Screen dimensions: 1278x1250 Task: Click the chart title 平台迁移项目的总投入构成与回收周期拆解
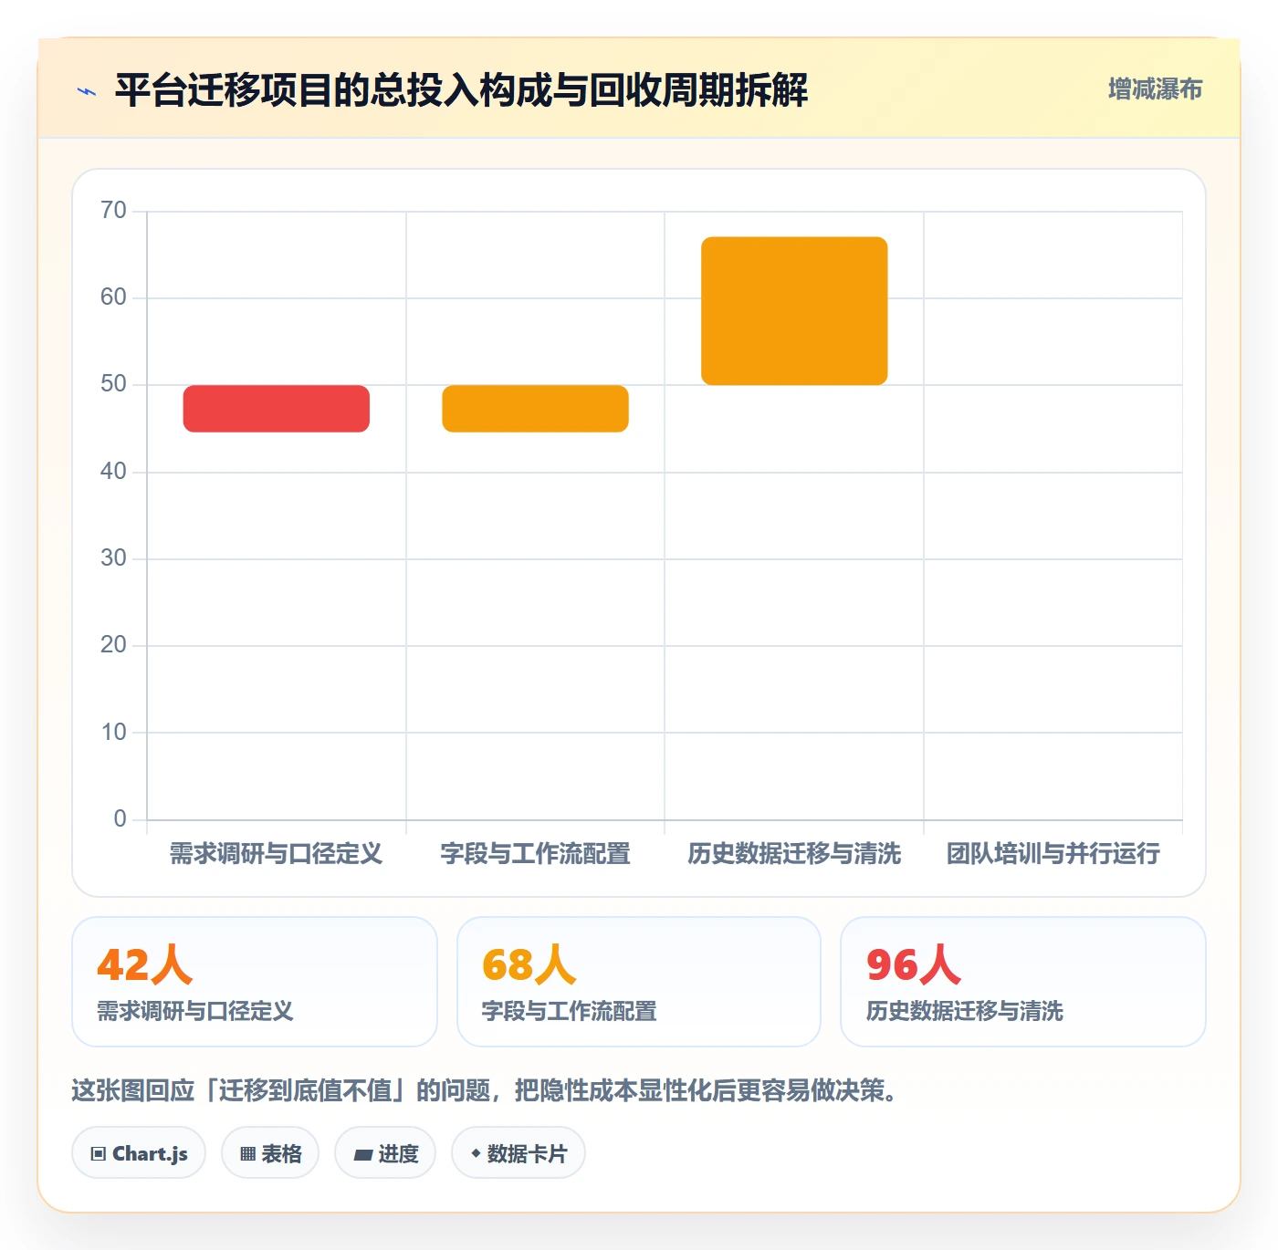(461, 90)
